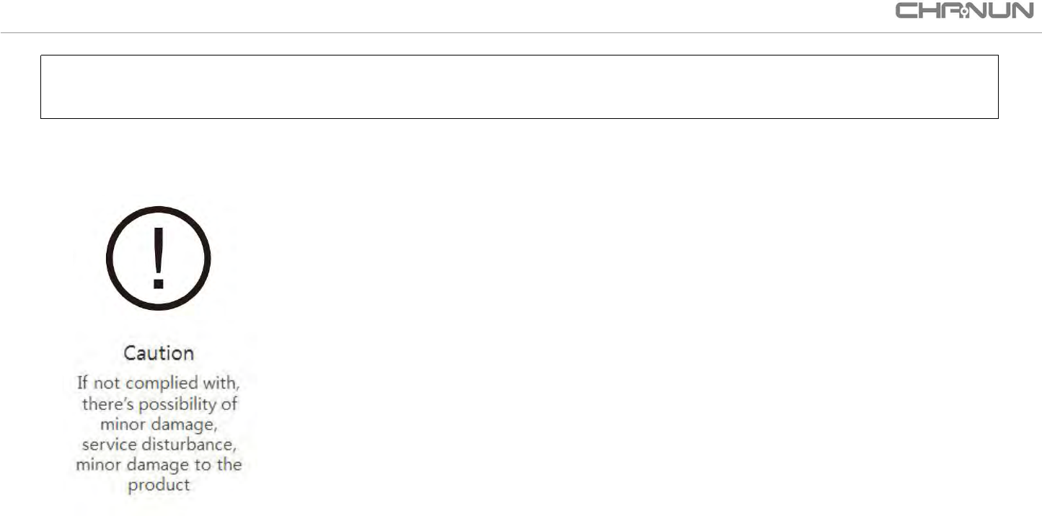Viewport: 1042px width, 516px height.
Task: Click the "minor damage to the" line
Action: (x=159, y=465)
